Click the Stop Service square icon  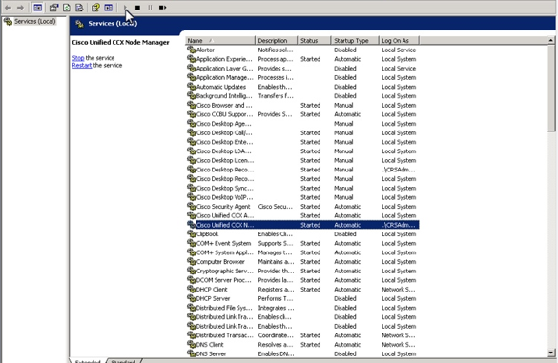[137, 8]
